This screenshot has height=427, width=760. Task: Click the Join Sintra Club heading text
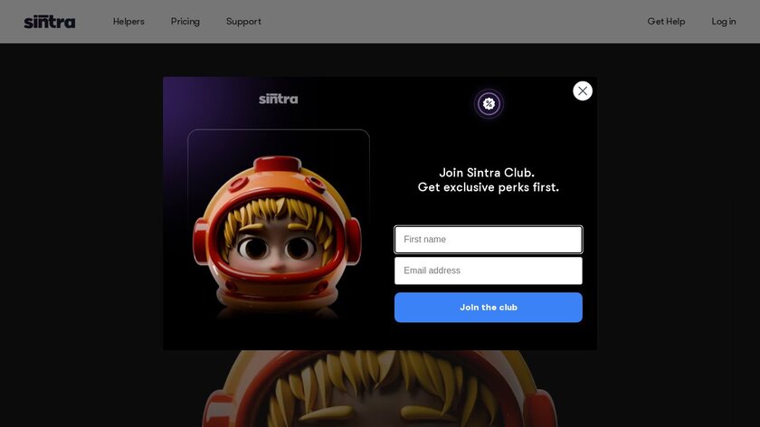tap(487, 173)
